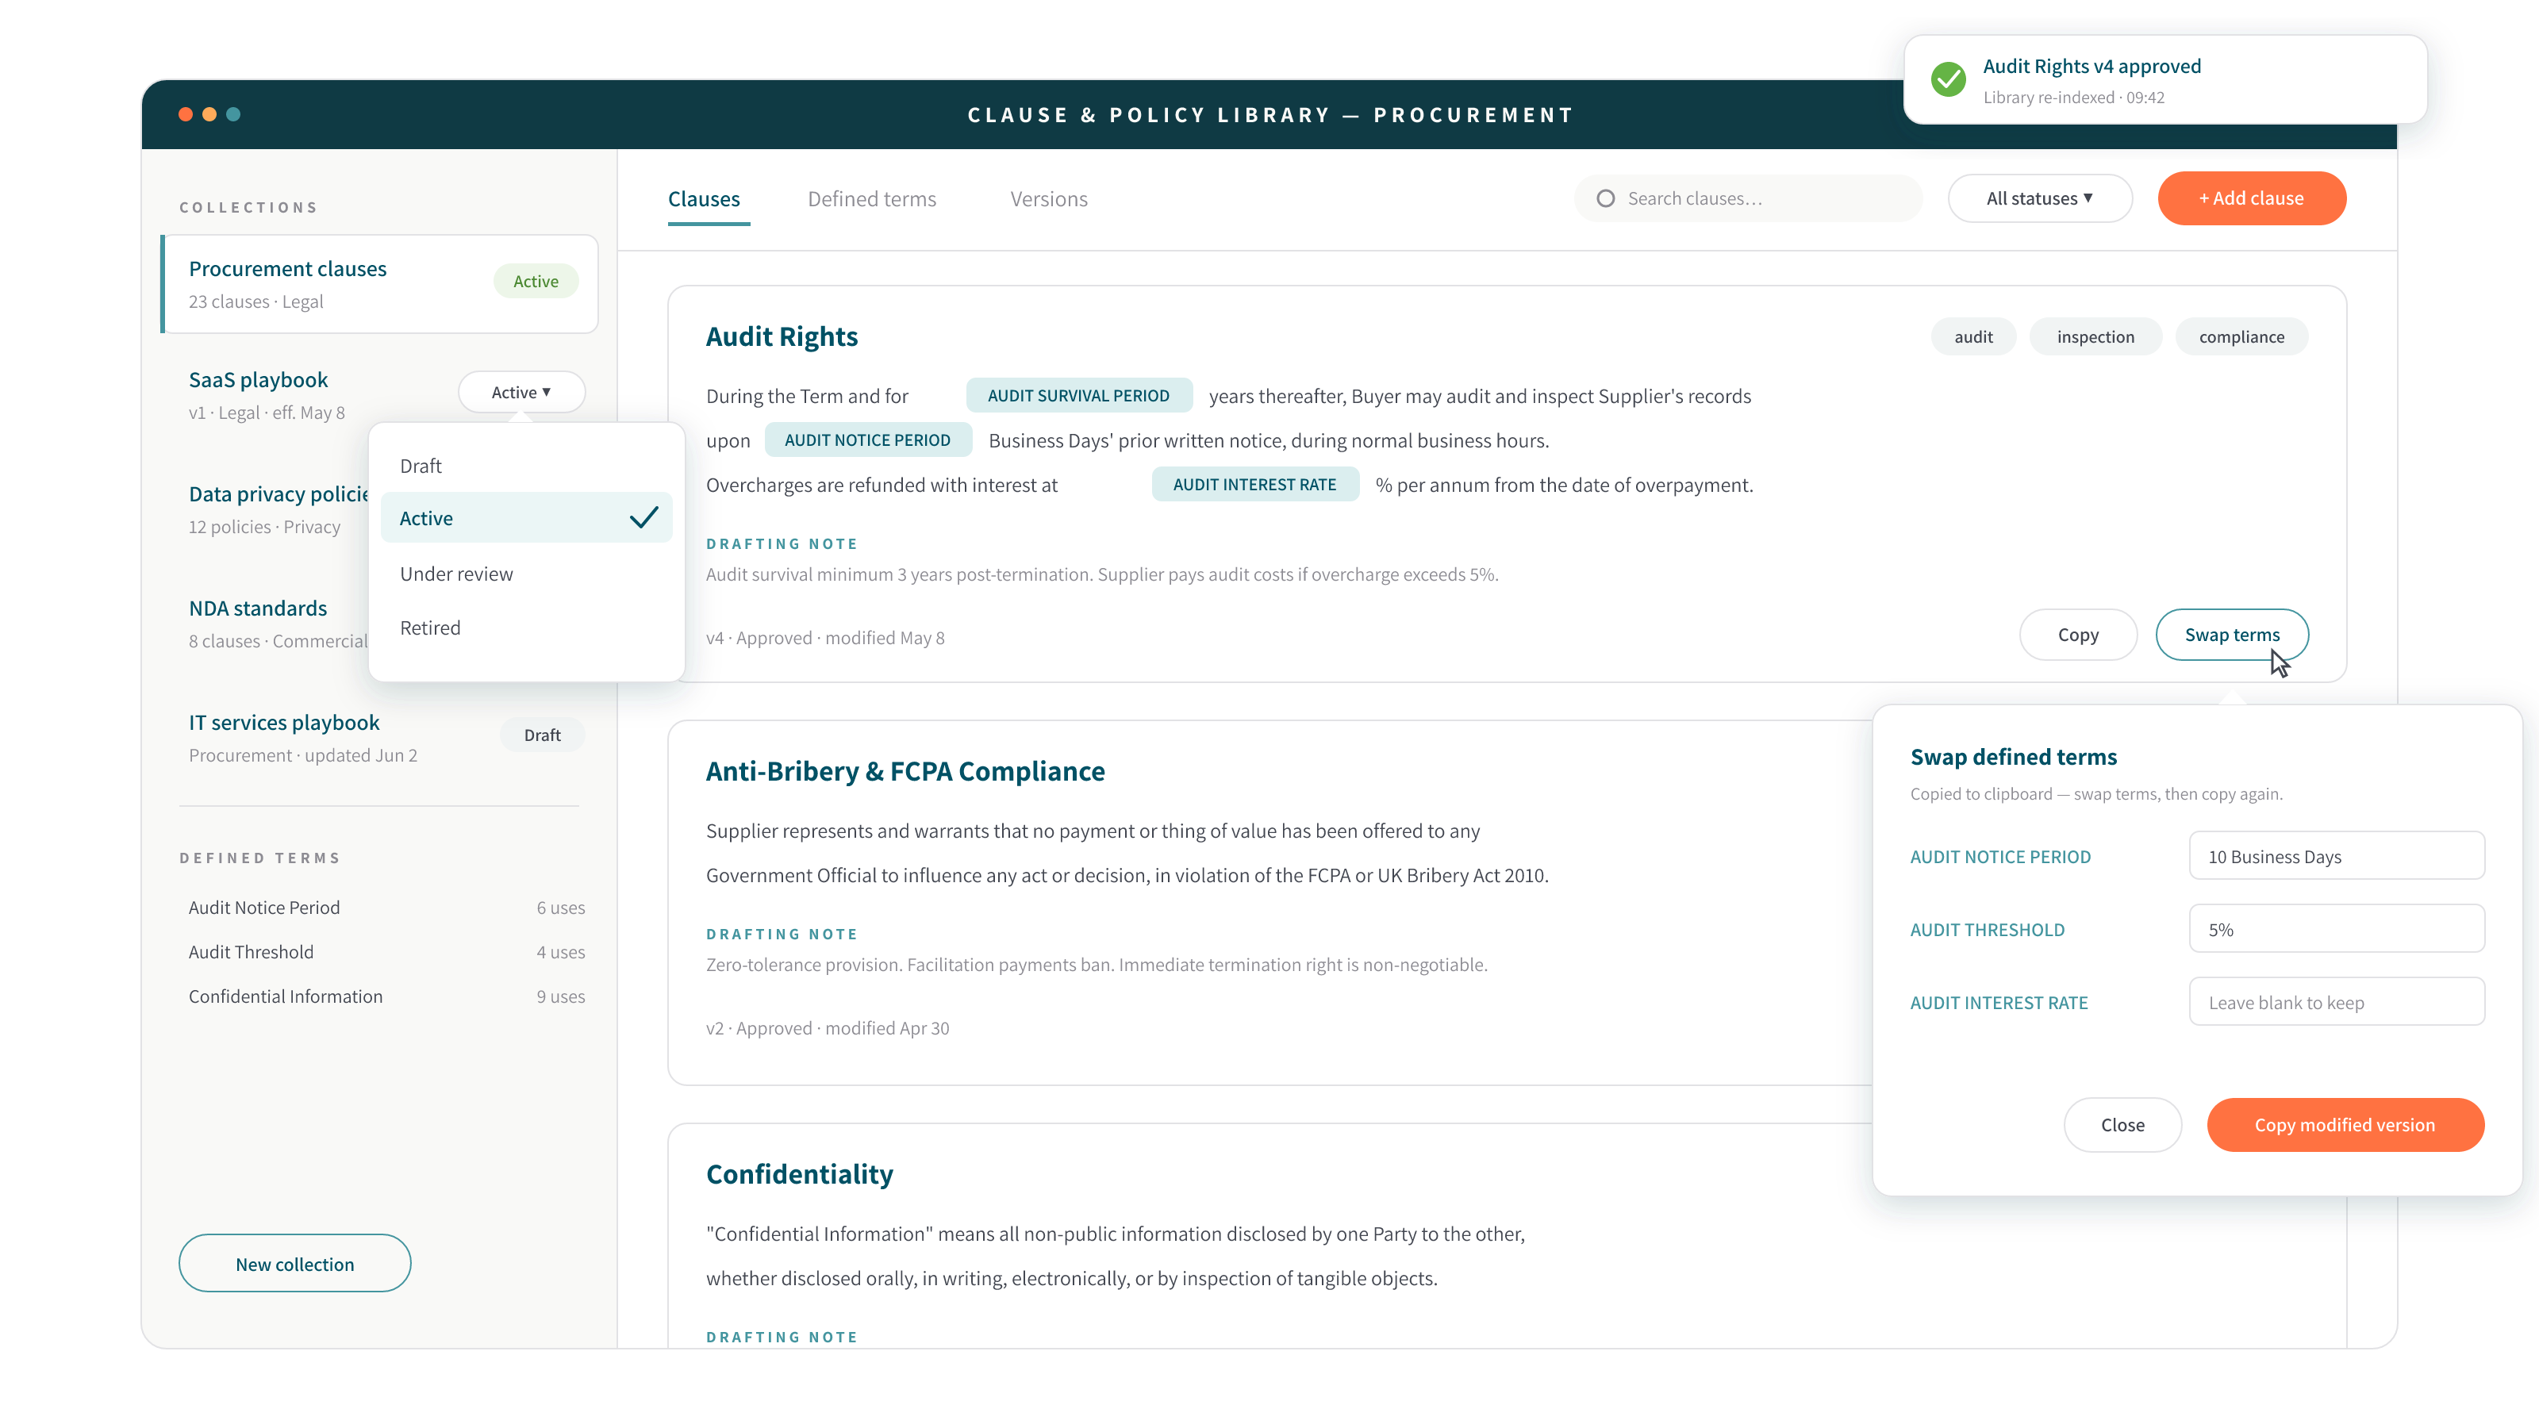Click the Swap terms button
The height and width of the screenshot is (1428, 2539).
(x=2231, y=635)
